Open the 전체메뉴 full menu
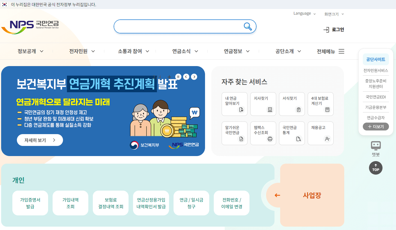The height and width of the screenshot is (230, 396). click(331, 51)
